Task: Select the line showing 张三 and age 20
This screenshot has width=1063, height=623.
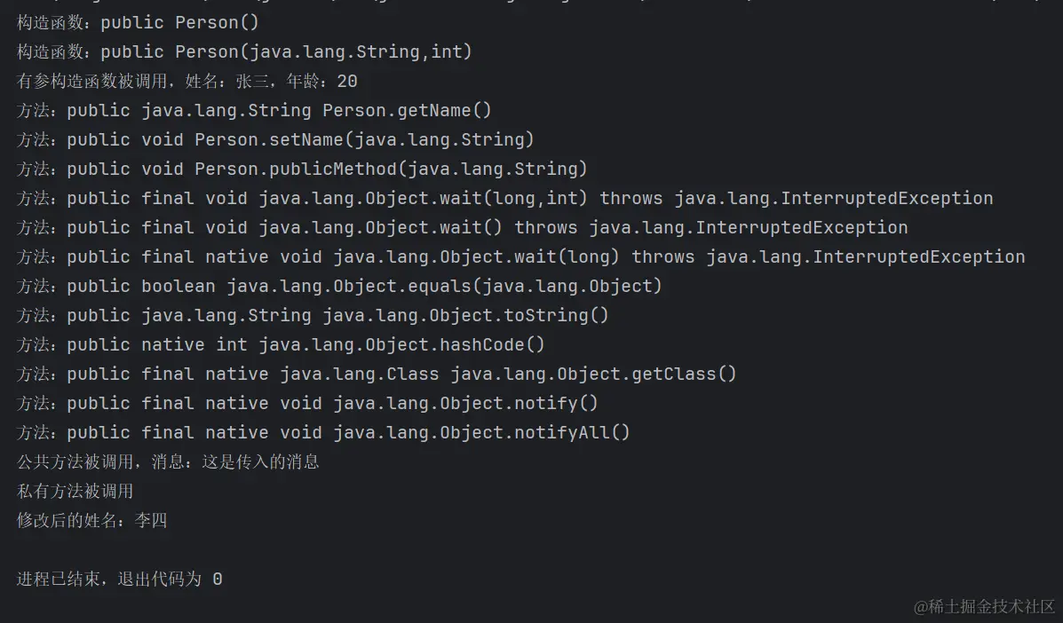Action: point(186,82)
